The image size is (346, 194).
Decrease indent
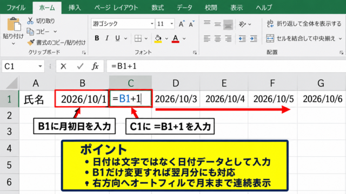click(242, 38)
